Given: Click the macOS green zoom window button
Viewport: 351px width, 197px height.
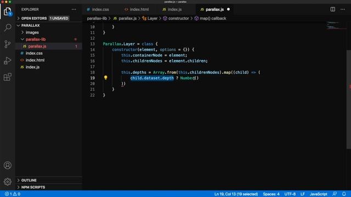Looking at the screenshot, I should pyautogui.click(x=10, y=2).
